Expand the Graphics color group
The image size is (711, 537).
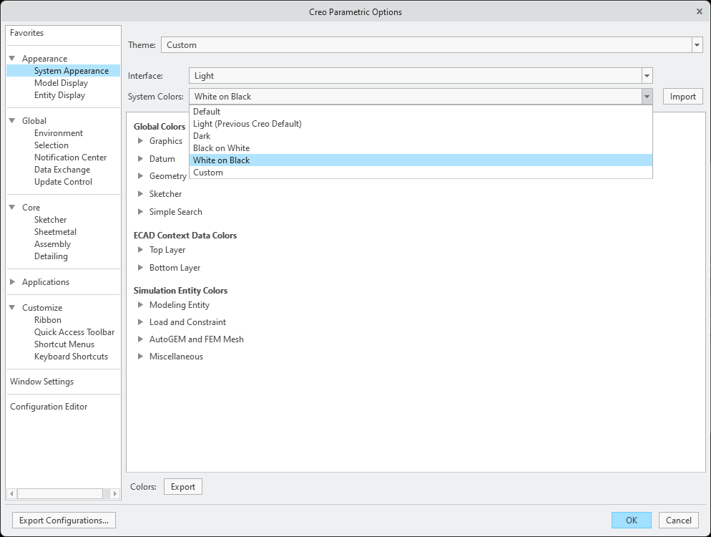click(x=141, y=141)
